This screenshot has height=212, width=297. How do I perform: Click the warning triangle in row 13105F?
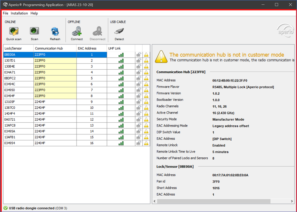pyautogui.click(x=146, y=102)
